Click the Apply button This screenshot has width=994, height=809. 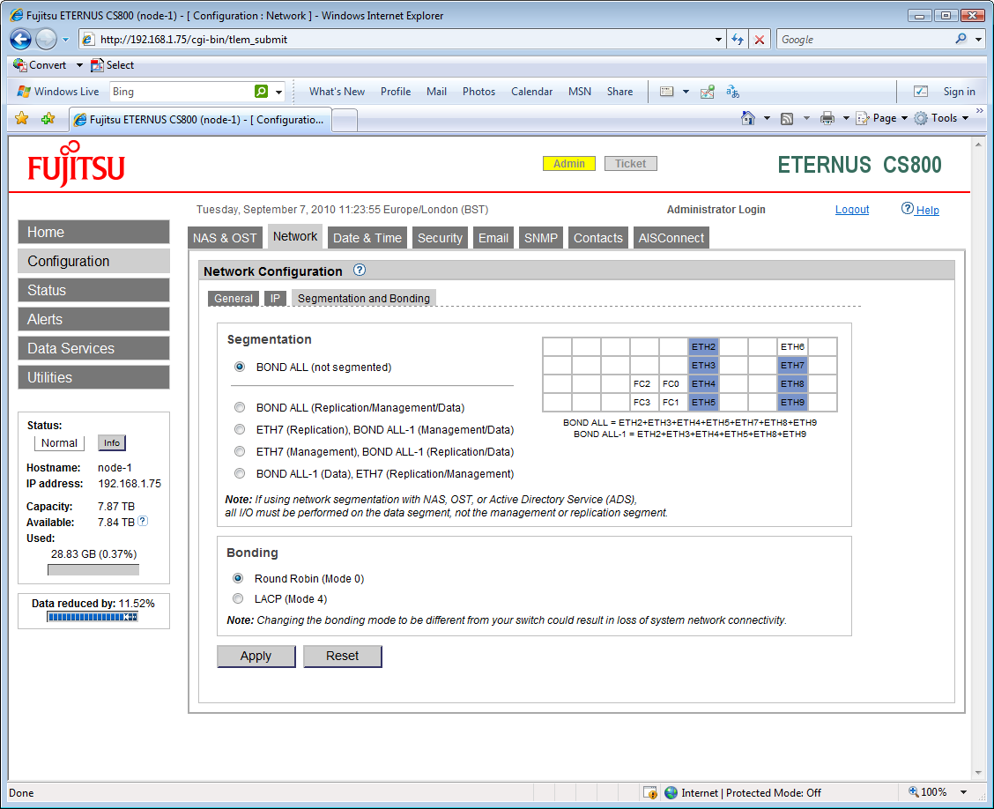(x=256, y=657)
